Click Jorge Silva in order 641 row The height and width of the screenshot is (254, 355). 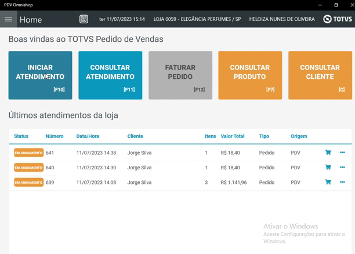click(x=139, y=153)
